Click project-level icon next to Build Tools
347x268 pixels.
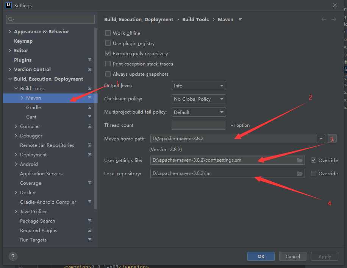[x=89, y=88]
